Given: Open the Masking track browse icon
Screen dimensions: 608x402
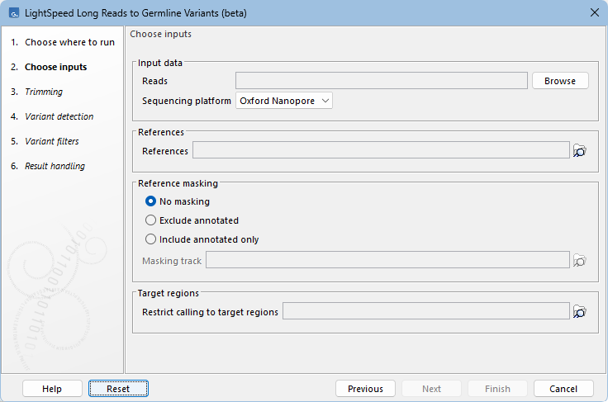Looking at the screenshot, I should point(580,261).
